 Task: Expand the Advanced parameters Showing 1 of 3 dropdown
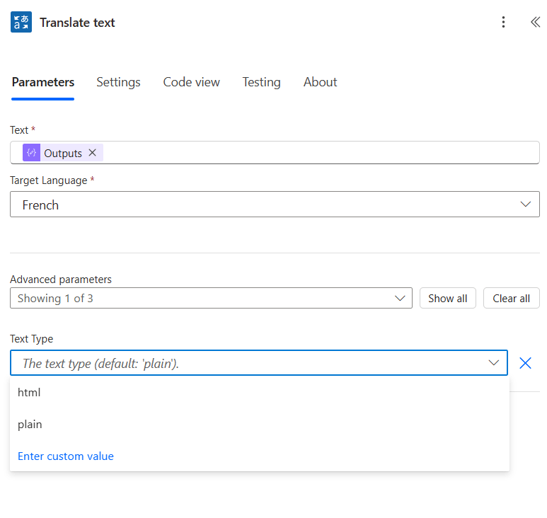[211, 298]
